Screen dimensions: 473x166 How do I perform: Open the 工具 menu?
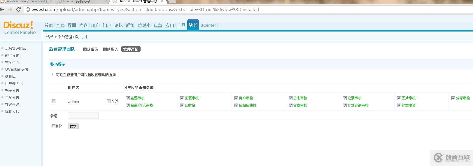[181, 25]
